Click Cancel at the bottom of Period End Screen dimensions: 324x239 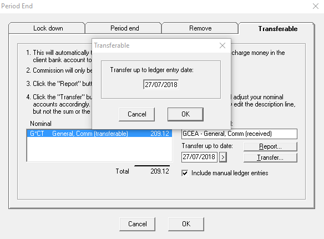(x=137, y=224)
